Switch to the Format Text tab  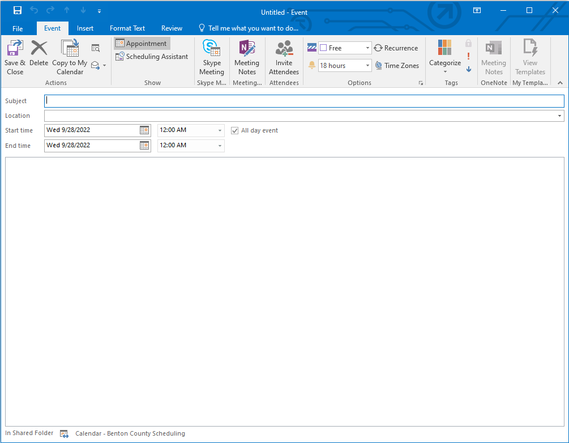point(127,28)
